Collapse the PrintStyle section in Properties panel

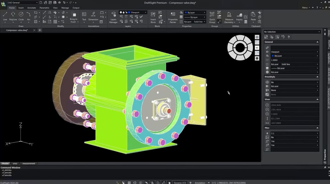[x=317, y=77]
